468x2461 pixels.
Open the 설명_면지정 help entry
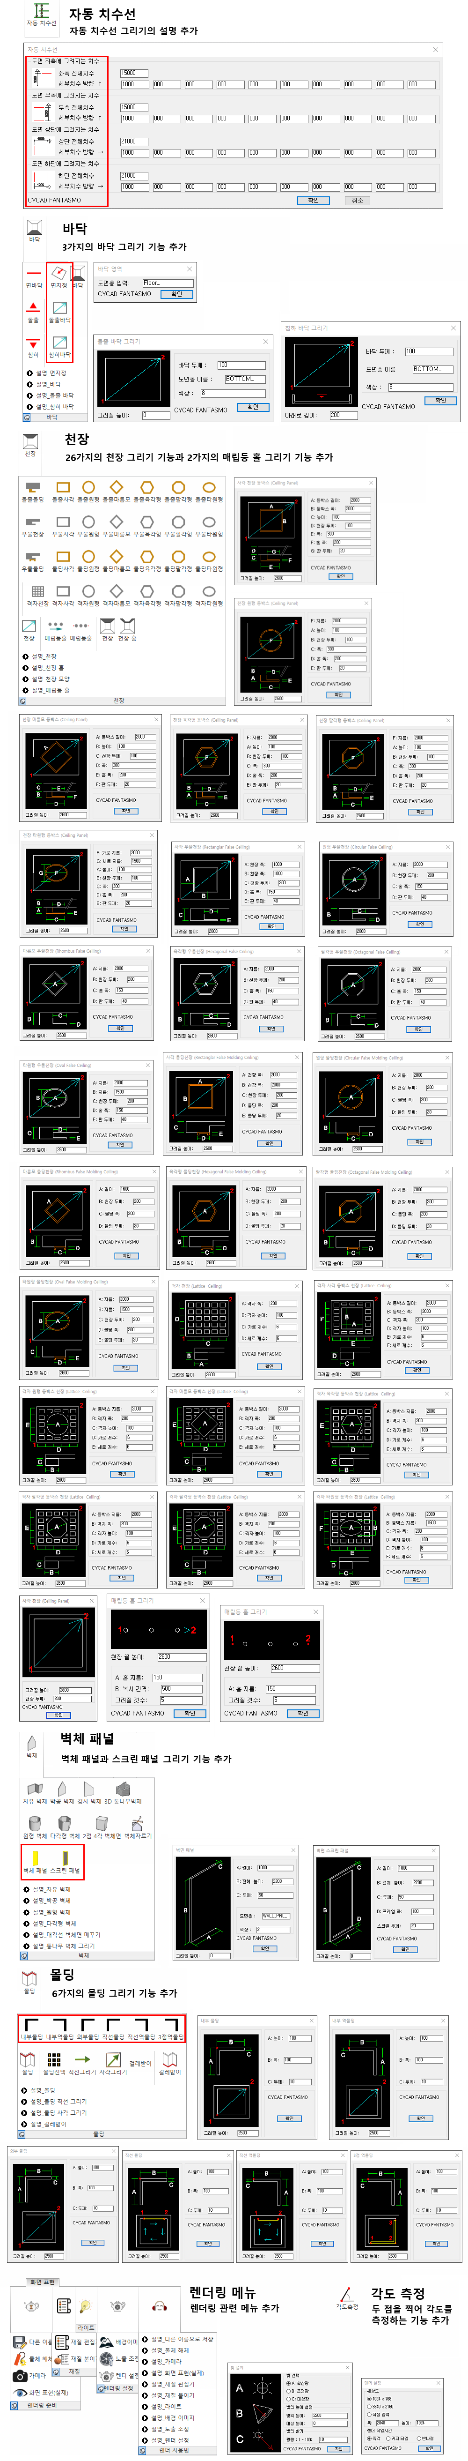tap(48, 373)
